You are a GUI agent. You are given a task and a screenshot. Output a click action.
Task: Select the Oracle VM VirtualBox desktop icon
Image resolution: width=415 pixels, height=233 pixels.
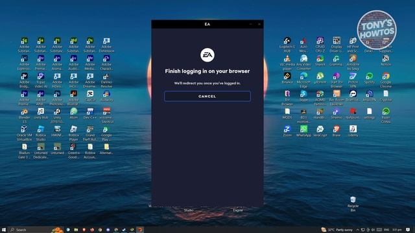pyautogui.click(x=25, y=133)
